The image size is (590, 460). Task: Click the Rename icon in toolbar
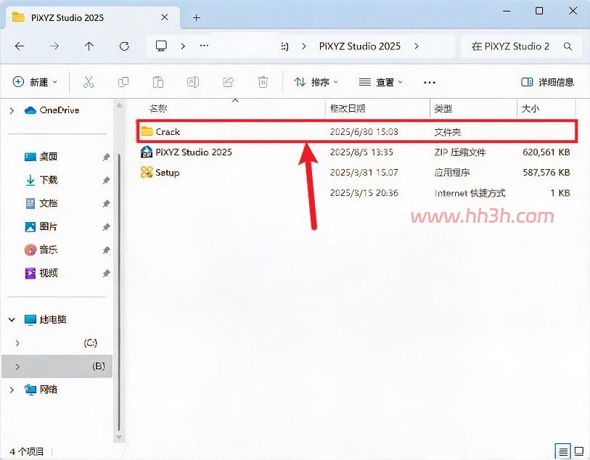pos(193,81)
